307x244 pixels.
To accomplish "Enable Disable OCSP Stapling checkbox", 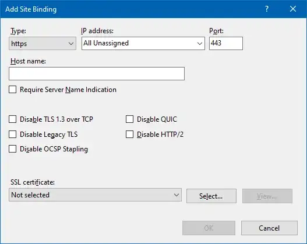I will point(13,149).
